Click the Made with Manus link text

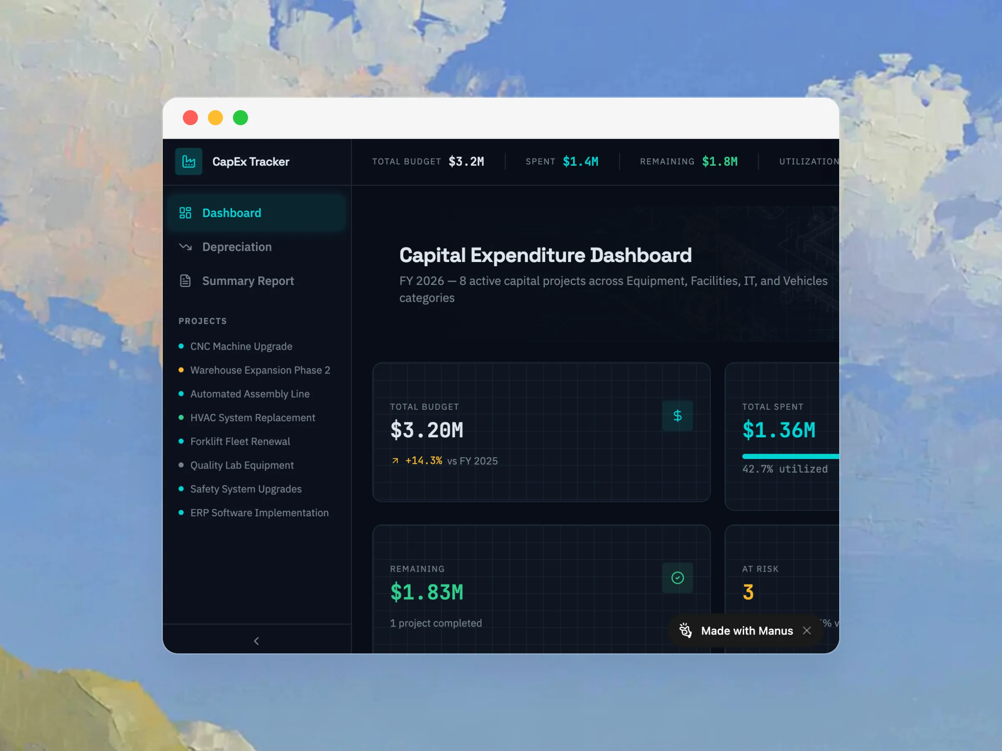(x=746, y=630)
